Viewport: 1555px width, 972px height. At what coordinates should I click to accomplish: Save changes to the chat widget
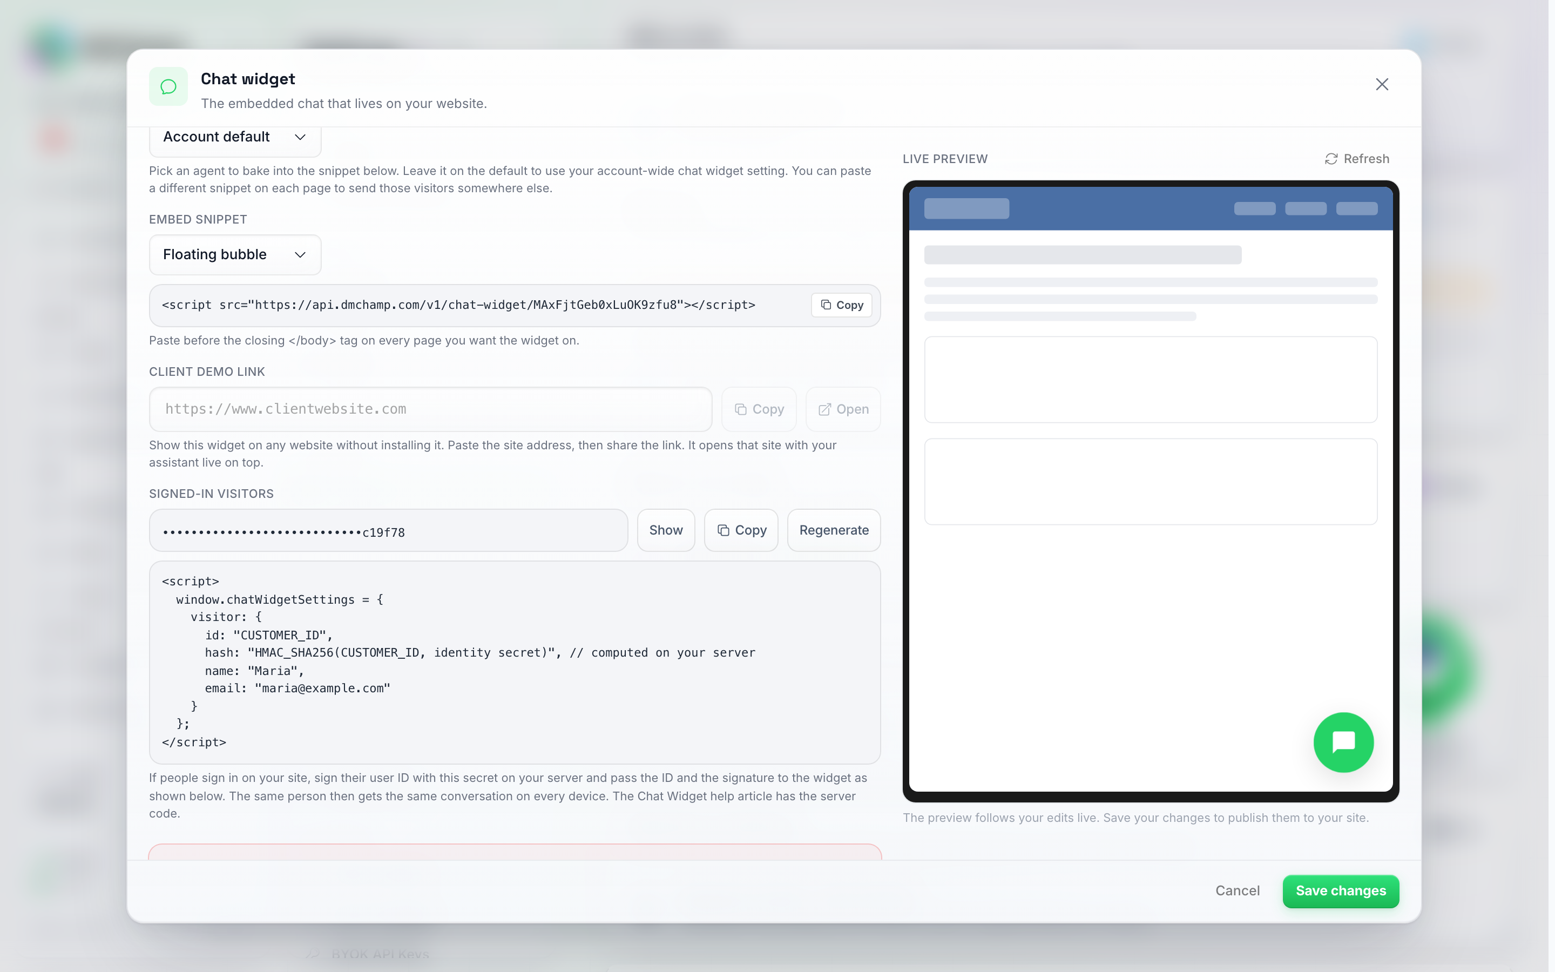pos(1341,891)
